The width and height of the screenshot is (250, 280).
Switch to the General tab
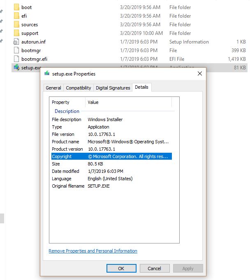pos(53,88)
